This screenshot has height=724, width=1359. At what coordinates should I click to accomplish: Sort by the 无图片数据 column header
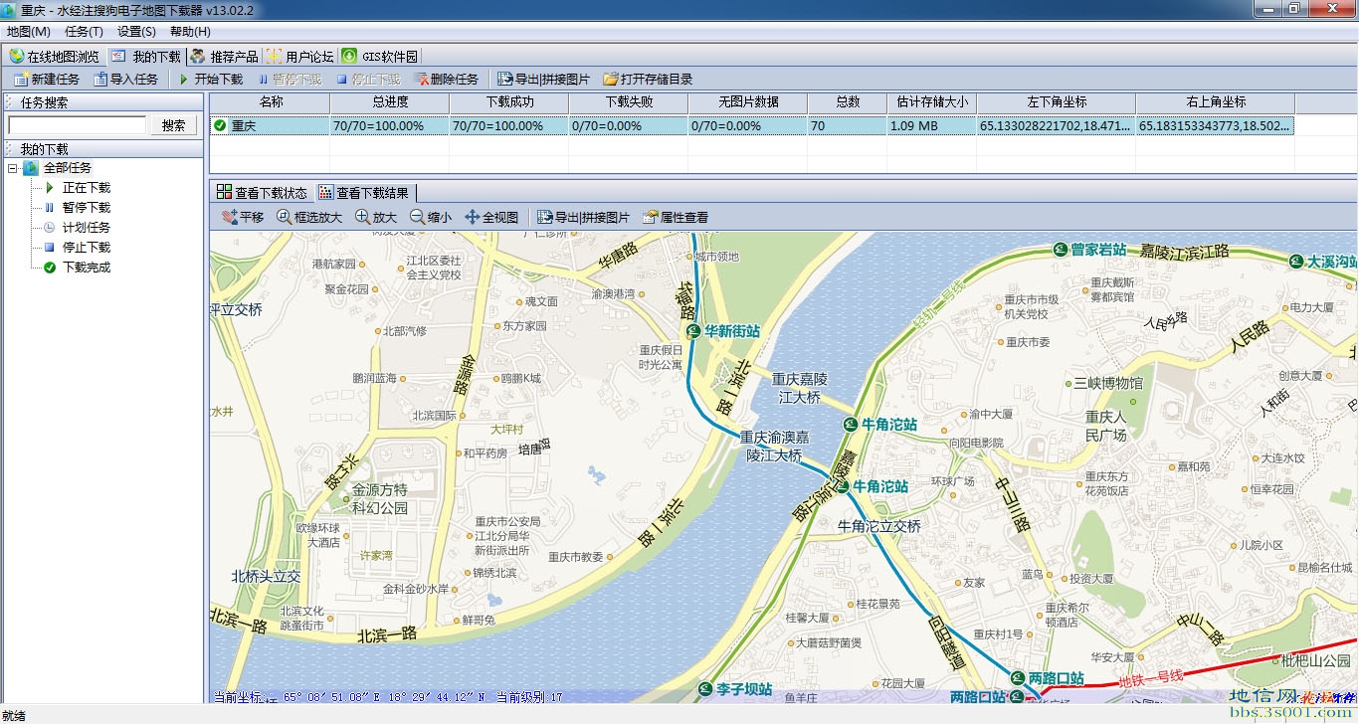point(748,101)
